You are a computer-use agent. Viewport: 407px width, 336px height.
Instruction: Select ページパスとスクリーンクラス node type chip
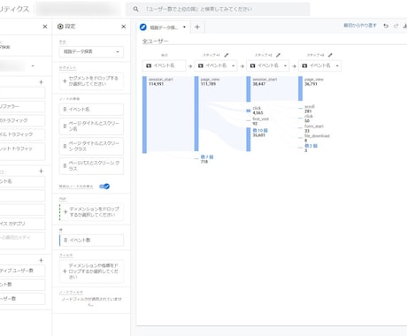[x=91, y=166]
